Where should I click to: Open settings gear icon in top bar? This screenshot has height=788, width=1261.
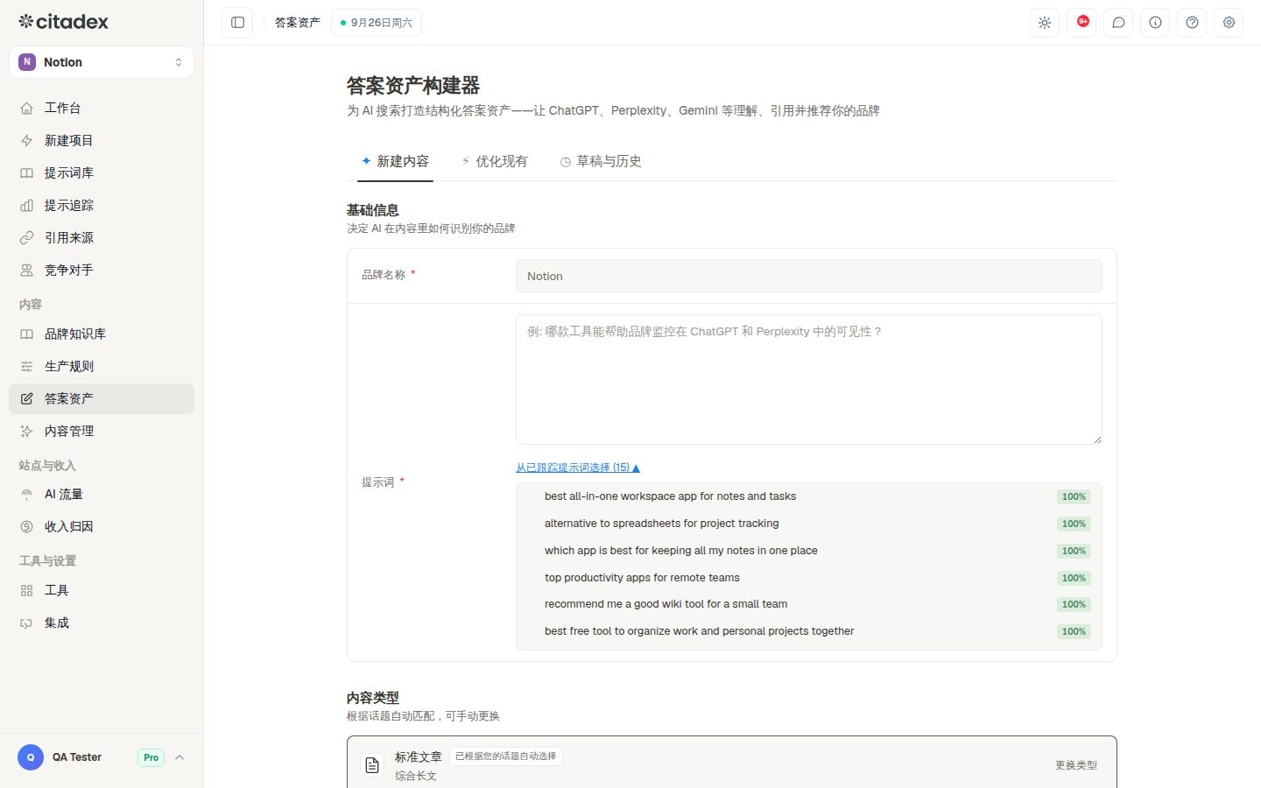point(1229,23)
